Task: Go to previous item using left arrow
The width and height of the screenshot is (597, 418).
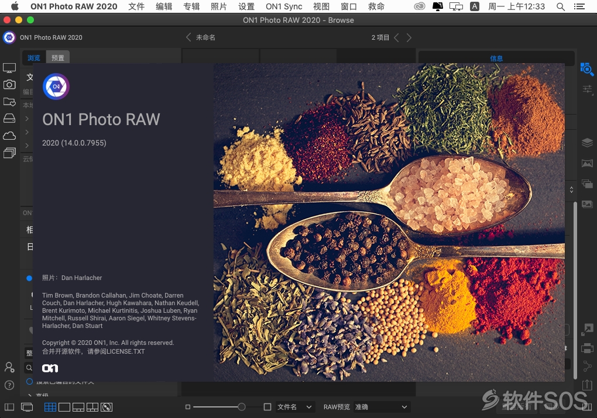Action: pyautogui.click(x=396, y=37)
